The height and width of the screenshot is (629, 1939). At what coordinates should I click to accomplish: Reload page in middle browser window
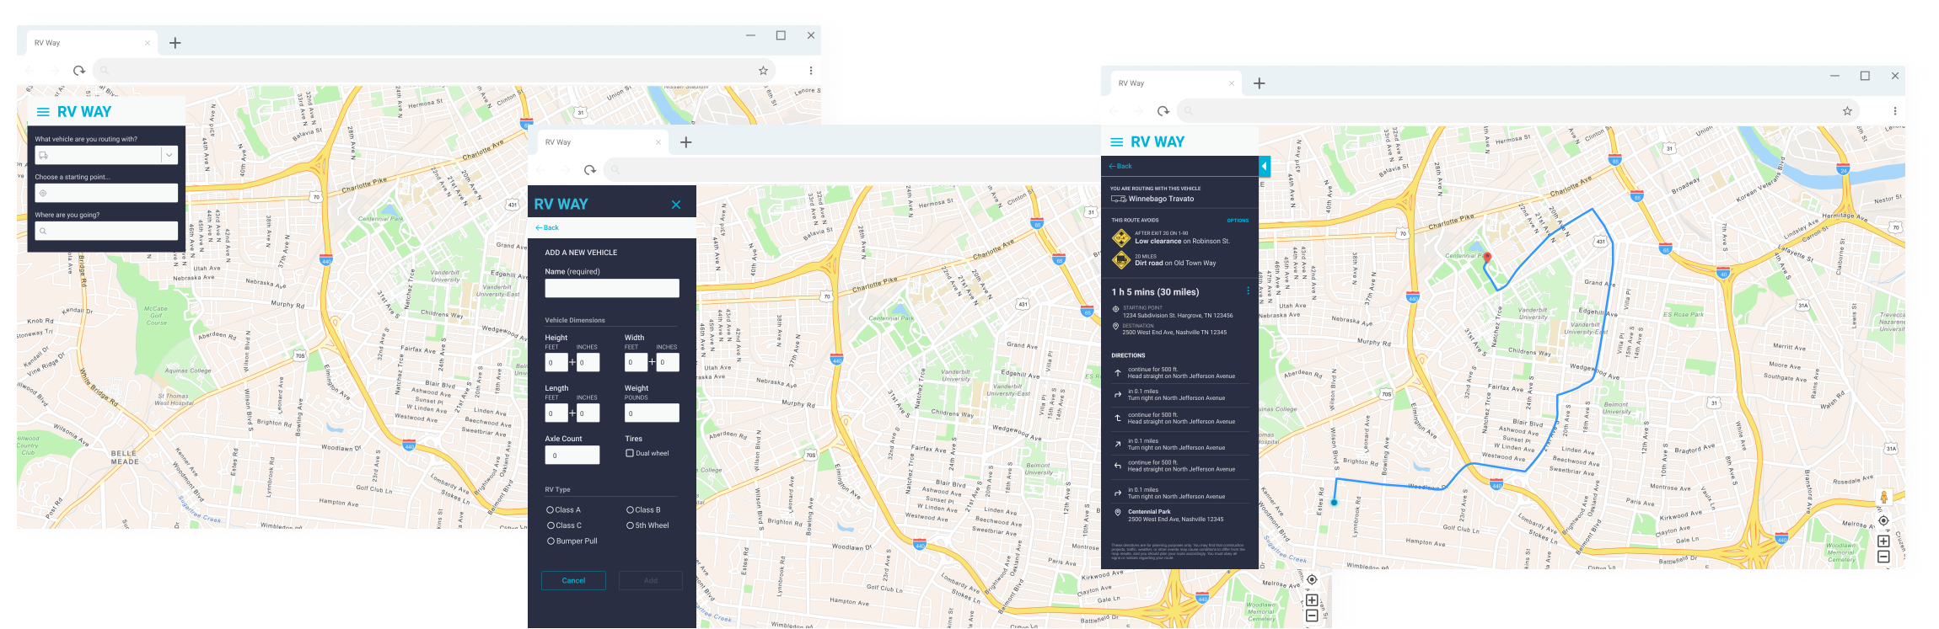coord(590,170)
